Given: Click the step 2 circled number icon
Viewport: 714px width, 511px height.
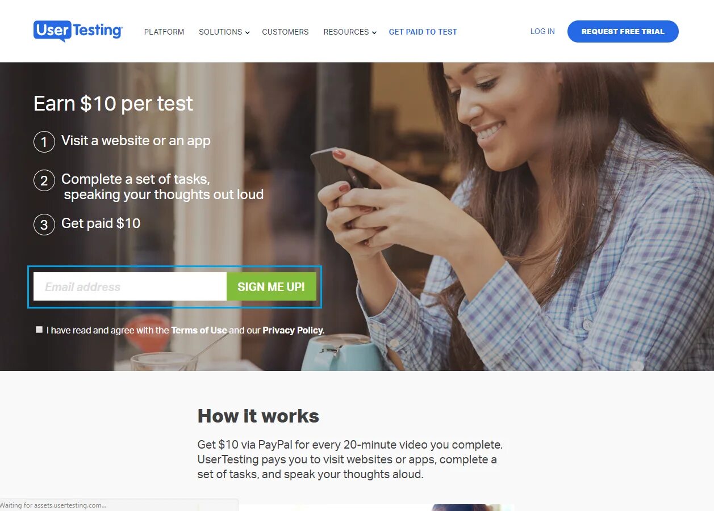Looking at the screenshot, I should tap(44, 180).
